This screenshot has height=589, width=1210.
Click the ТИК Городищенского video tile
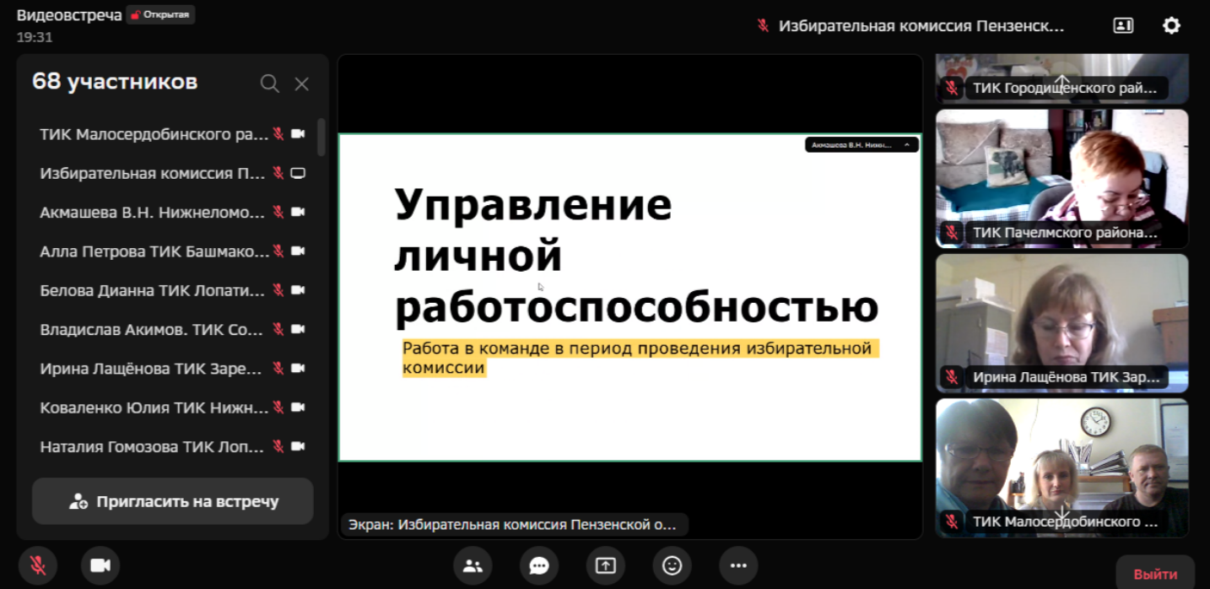pyautogui.click(x=1061, y=78)
